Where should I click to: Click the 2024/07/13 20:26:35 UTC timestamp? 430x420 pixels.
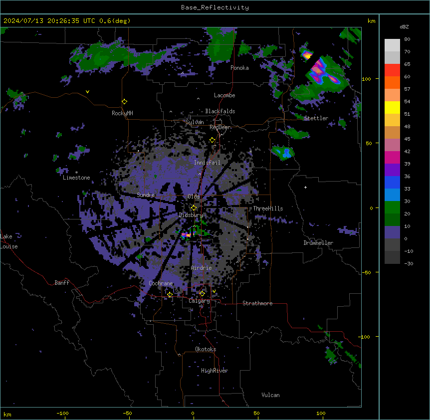coord(49,21)
